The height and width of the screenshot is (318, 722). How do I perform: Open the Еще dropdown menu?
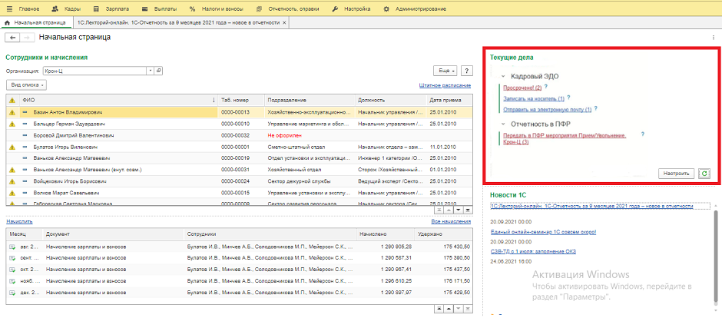pos(445,71)
